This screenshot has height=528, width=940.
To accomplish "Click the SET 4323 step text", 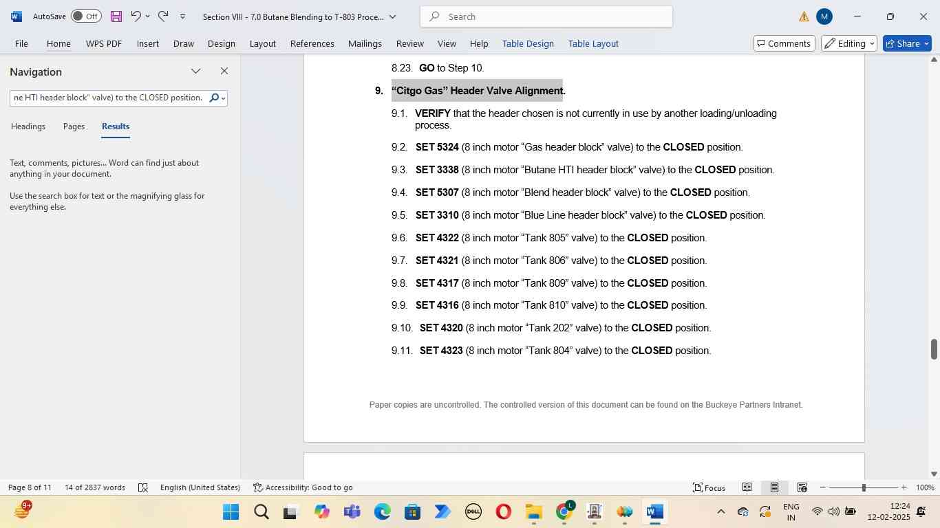I will click(x=565, y=351).
